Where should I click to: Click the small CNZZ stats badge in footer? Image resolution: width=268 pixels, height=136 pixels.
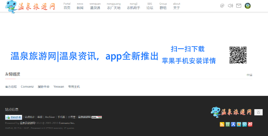click(97, 117)
